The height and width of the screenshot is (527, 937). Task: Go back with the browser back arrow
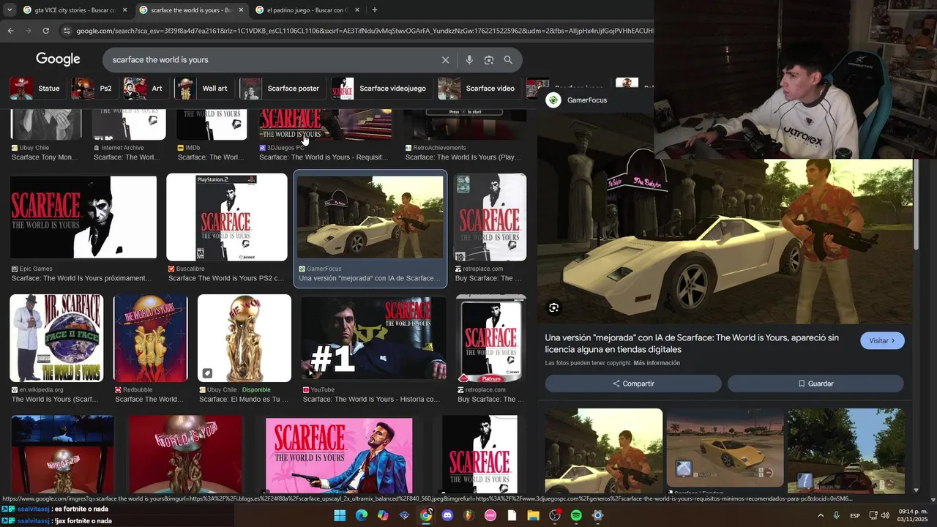point(10,31)
